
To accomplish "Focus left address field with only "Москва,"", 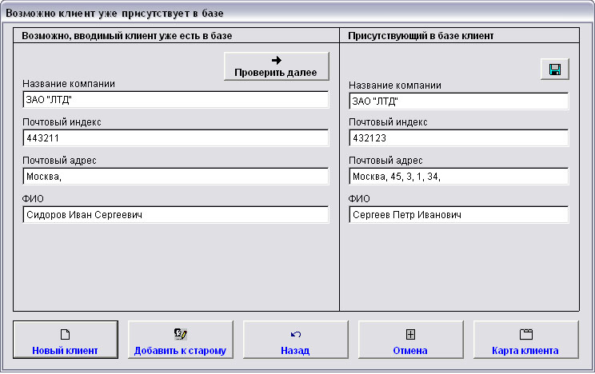I will [x=176, y=177].
